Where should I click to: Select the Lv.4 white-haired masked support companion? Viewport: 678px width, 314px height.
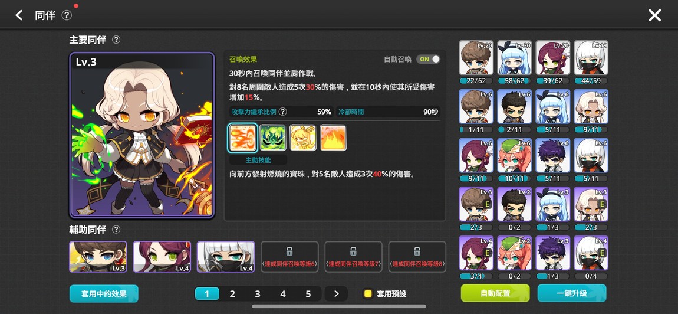tap(225, 256)
